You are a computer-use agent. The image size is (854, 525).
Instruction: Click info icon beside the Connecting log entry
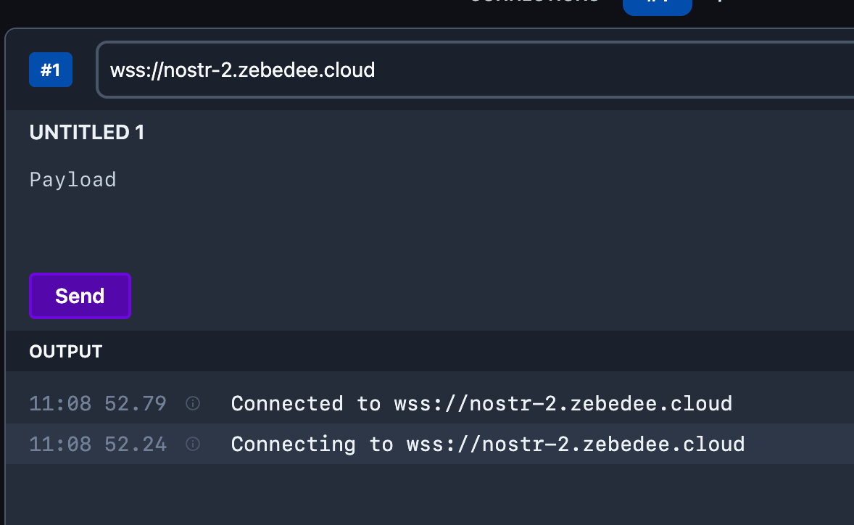pos(192,445)
